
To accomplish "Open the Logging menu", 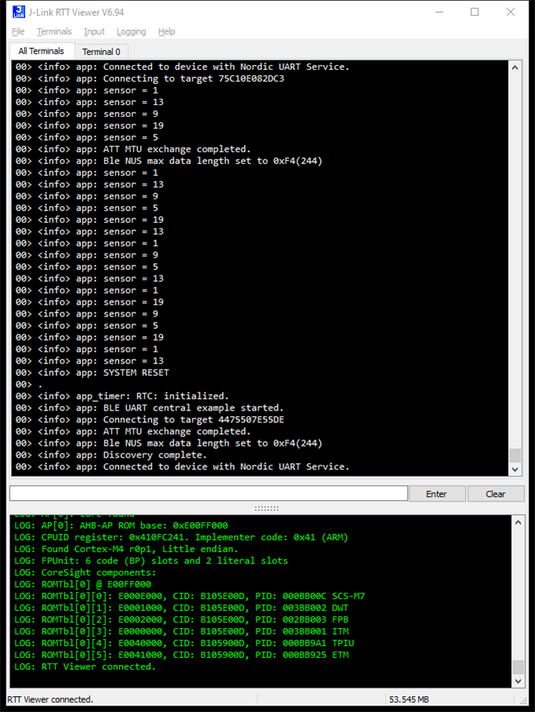I will pyautogui.click(x=131, y=31).
